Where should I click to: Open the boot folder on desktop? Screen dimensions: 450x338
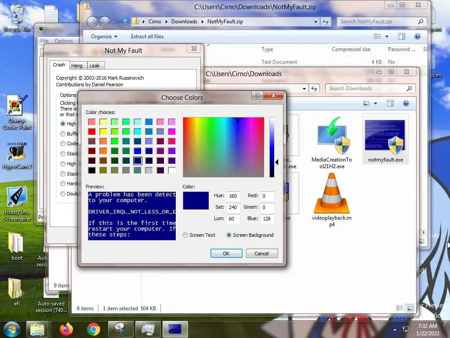17,246
